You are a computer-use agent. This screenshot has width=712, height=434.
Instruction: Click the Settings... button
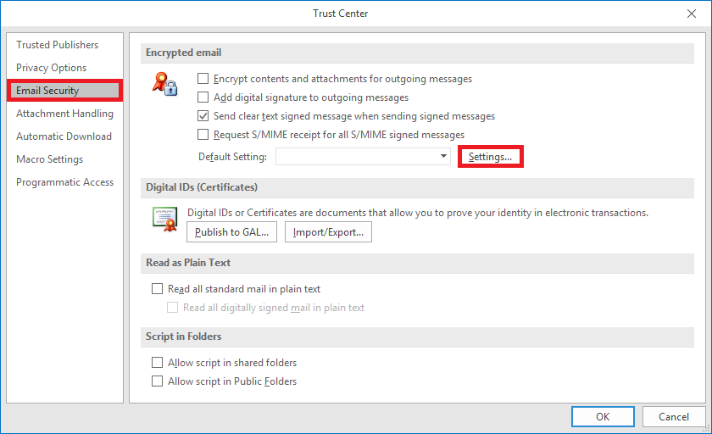pyautogui.click(x=490, y=157)
